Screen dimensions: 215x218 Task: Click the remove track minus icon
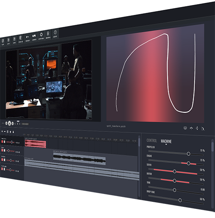pyautogui.click(x=5, y=131)
